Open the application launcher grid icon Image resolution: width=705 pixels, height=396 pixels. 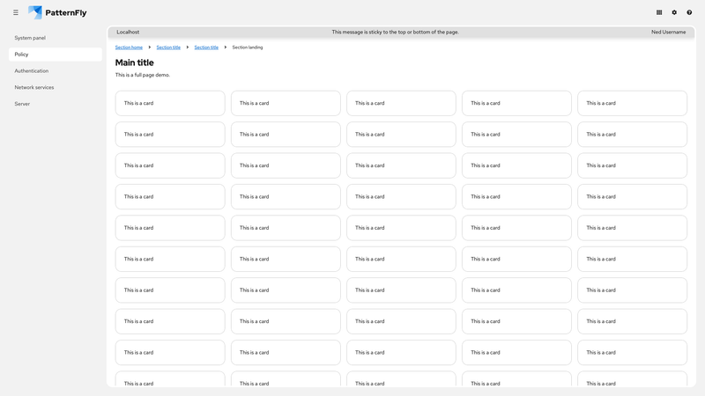[x=659, y=12]
